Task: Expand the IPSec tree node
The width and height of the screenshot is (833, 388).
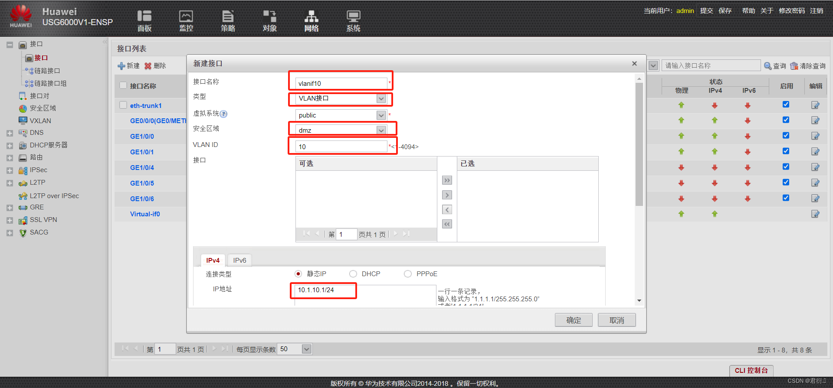Action: tap(10, 170)
